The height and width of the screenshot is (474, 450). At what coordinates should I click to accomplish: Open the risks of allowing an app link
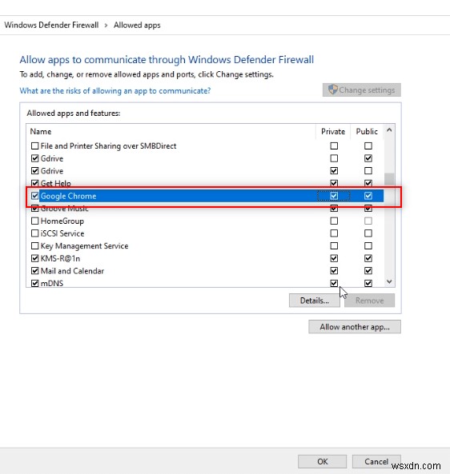pyautogui.click(x=115, y=90)
